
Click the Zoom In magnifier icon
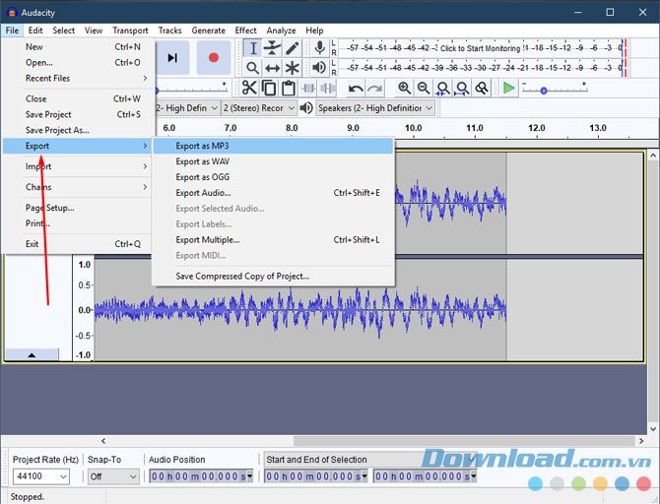405,88
